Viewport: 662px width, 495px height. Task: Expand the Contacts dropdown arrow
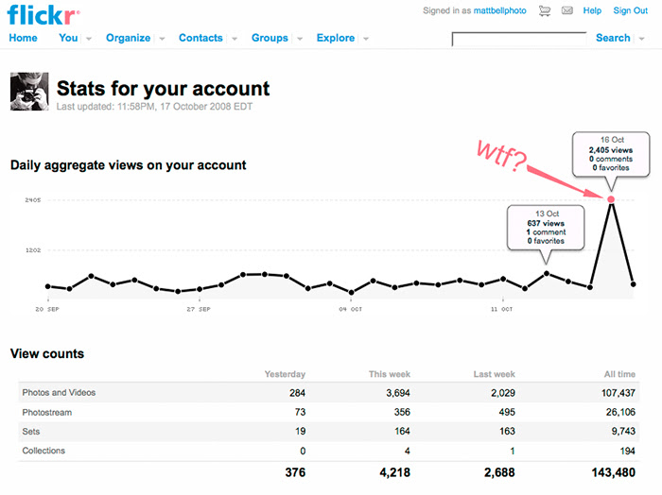235,39
